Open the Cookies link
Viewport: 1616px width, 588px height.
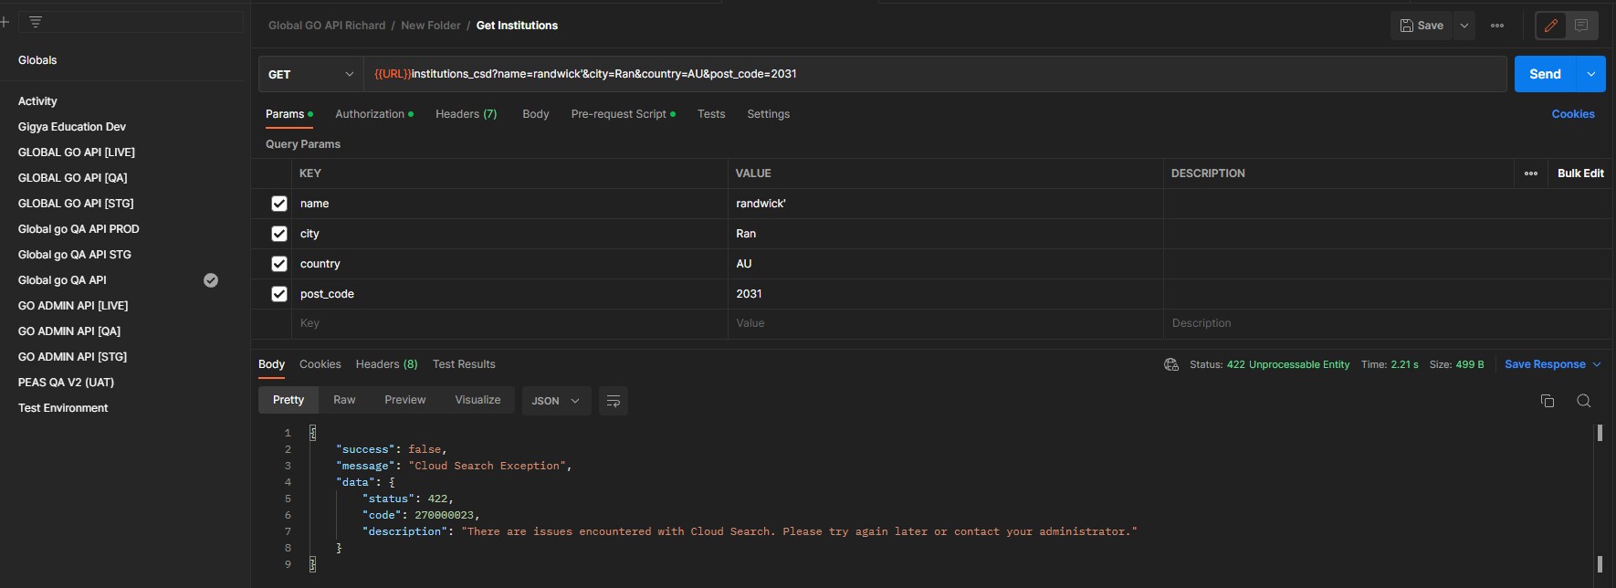click(1573, 114)
